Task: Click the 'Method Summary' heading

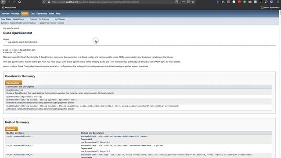Action: pos(17,122)
